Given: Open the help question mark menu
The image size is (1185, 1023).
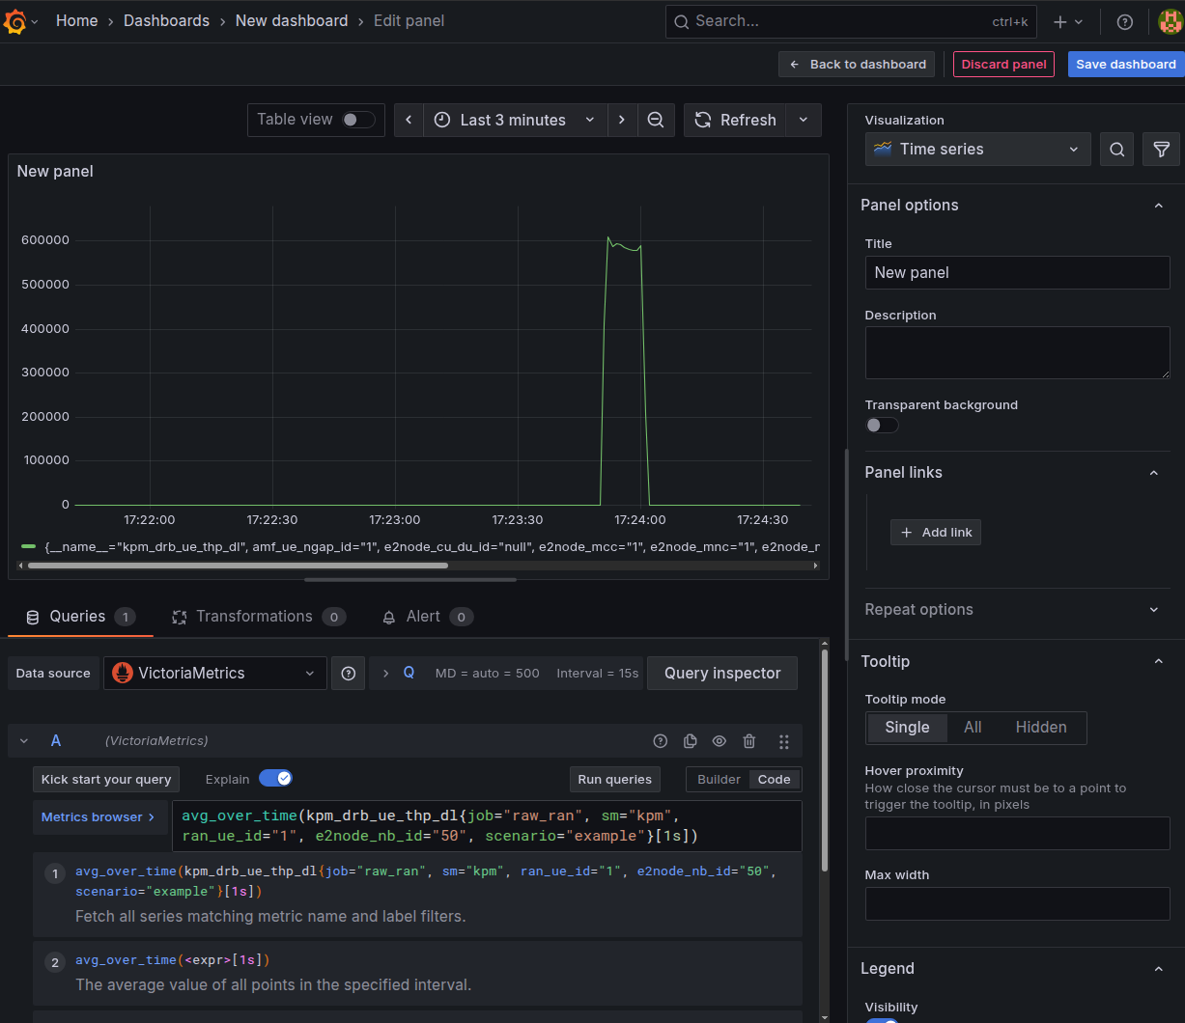Looking at the screenshot, I should pyautogui.click(x=1124, y=21).
